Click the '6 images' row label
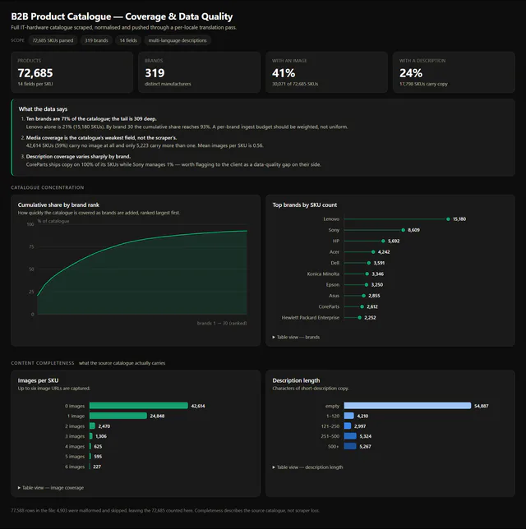 click(x=75, y=467)
